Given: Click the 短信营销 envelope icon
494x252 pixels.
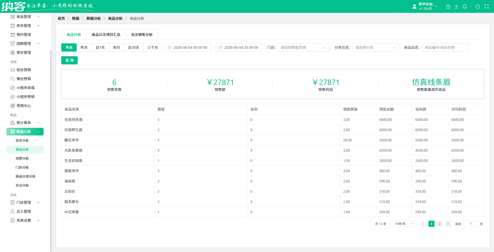Looking at the screenshot, I should click(x=12, y=70).
